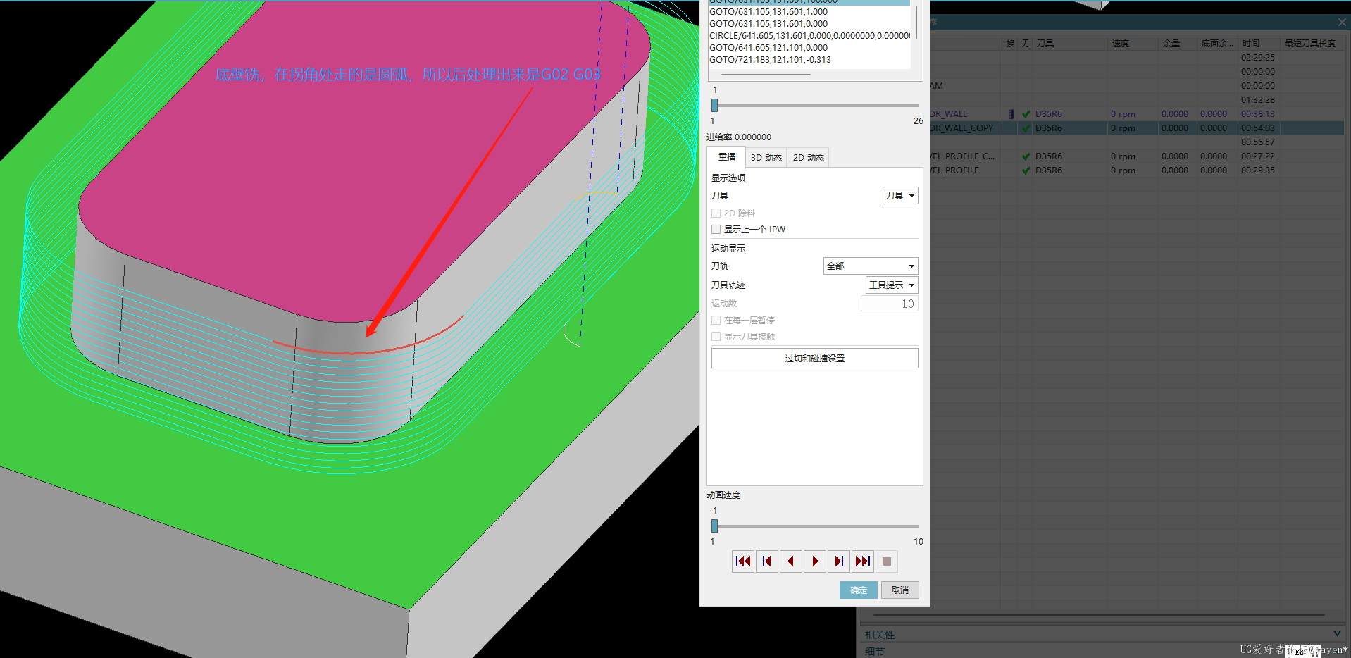Open the 刀具轨迹 dropdown showing 工具提示
Viewport: 1351px width, 658px height.
[x=892, y=285]
